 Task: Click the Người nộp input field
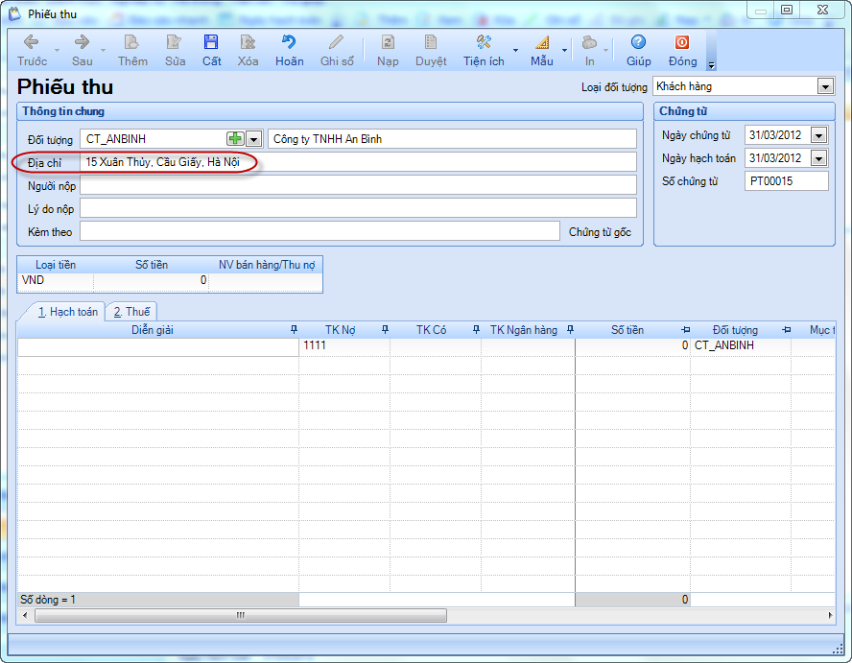point(358,185)
